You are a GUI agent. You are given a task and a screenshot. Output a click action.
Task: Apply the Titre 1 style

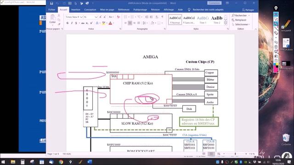pyautogui.click(x=203, y=19)
